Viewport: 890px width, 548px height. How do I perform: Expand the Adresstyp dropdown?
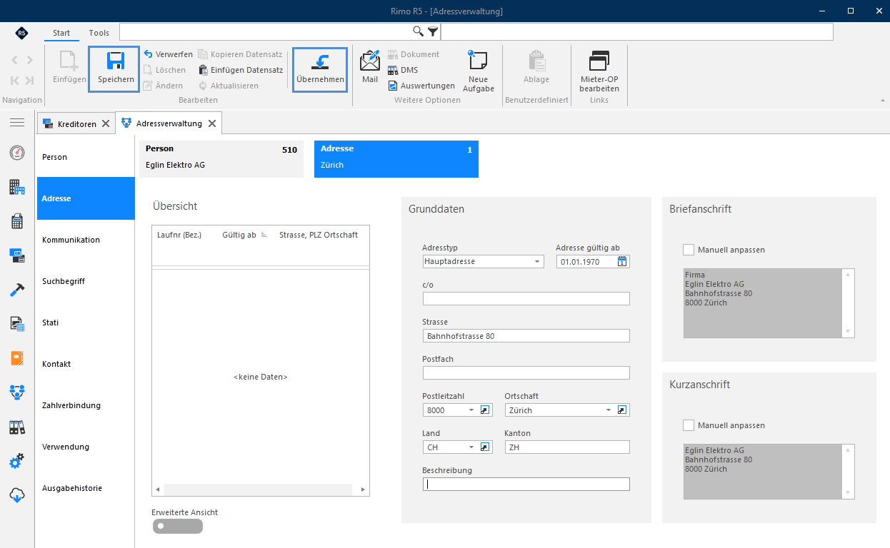(x=538, y=261)
